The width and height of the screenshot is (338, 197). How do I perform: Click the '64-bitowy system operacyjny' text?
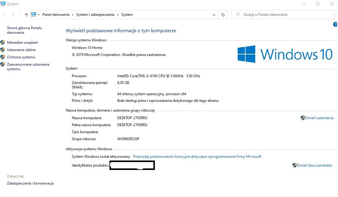click(x=152, y=94)
